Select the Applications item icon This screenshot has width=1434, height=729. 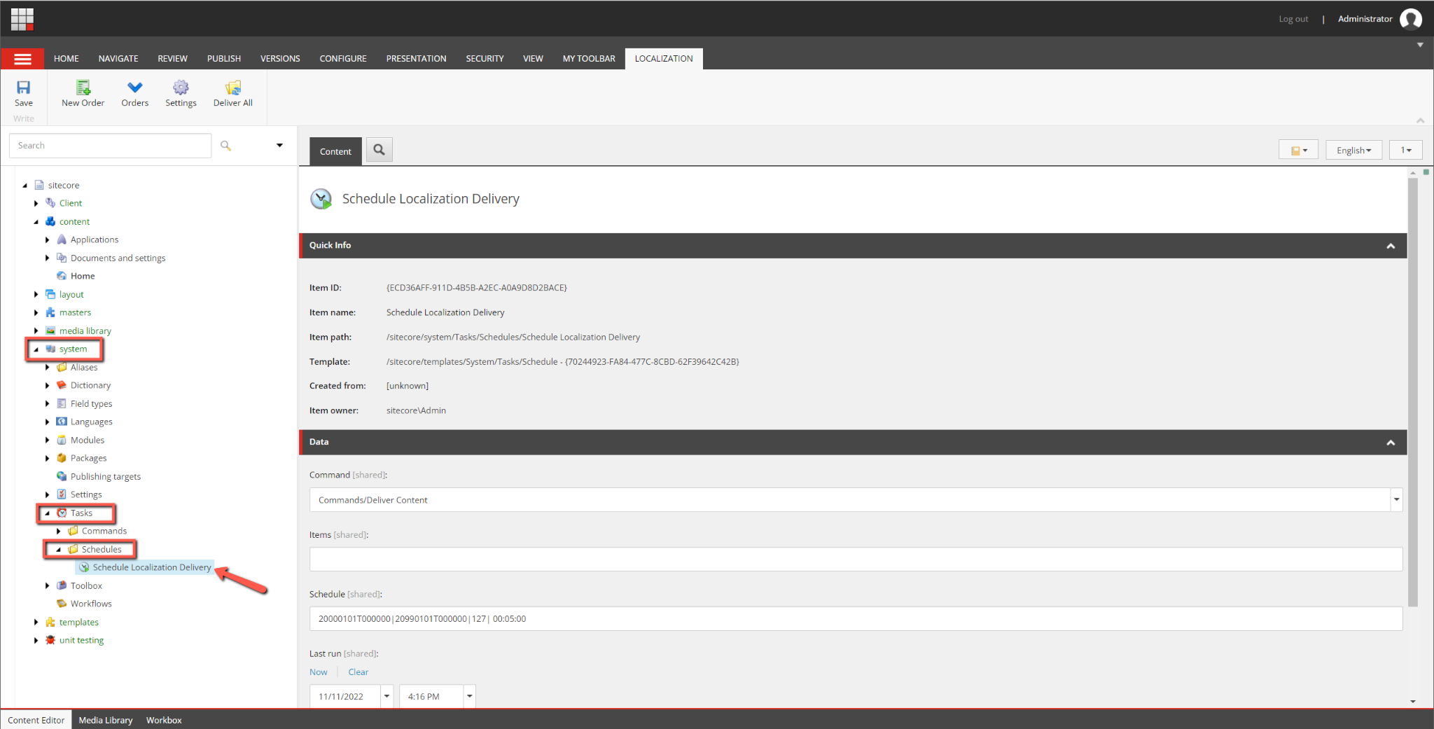click(62, 239)
